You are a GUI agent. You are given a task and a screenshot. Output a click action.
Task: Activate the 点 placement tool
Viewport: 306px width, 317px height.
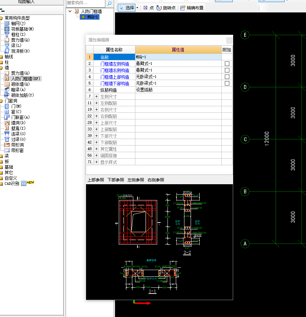(149, 8)
